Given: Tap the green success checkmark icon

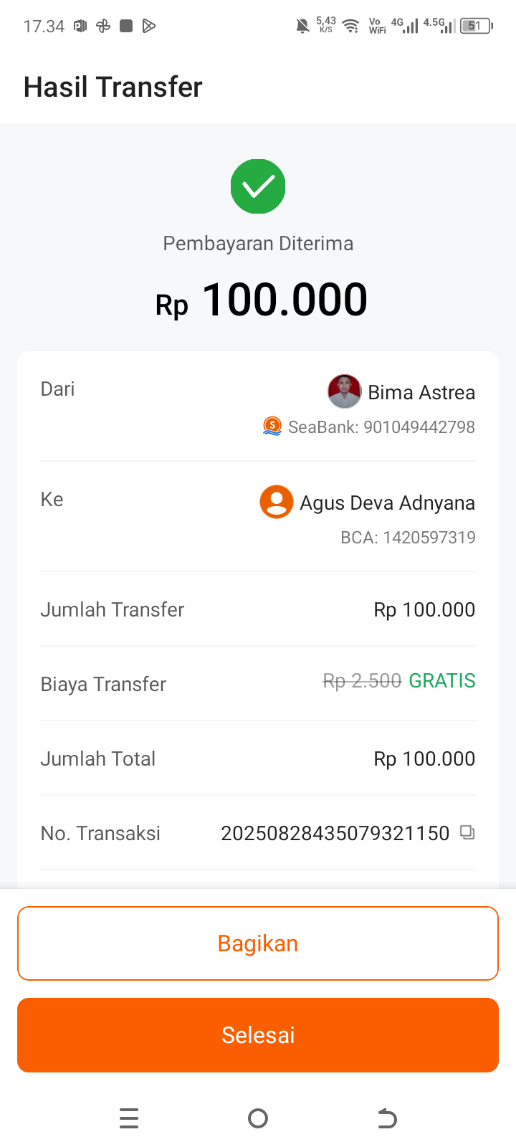Looking at the screenshot, I should coord(258,186).
